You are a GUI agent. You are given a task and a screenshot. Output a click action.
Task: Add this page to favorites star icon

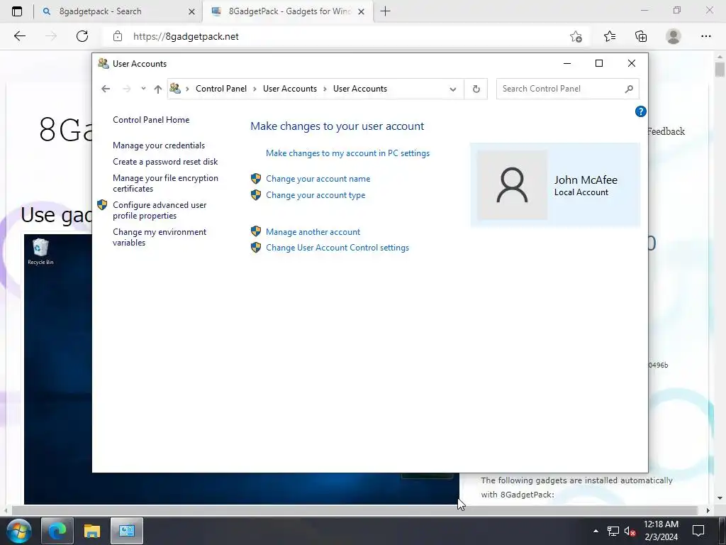point(576,36)
